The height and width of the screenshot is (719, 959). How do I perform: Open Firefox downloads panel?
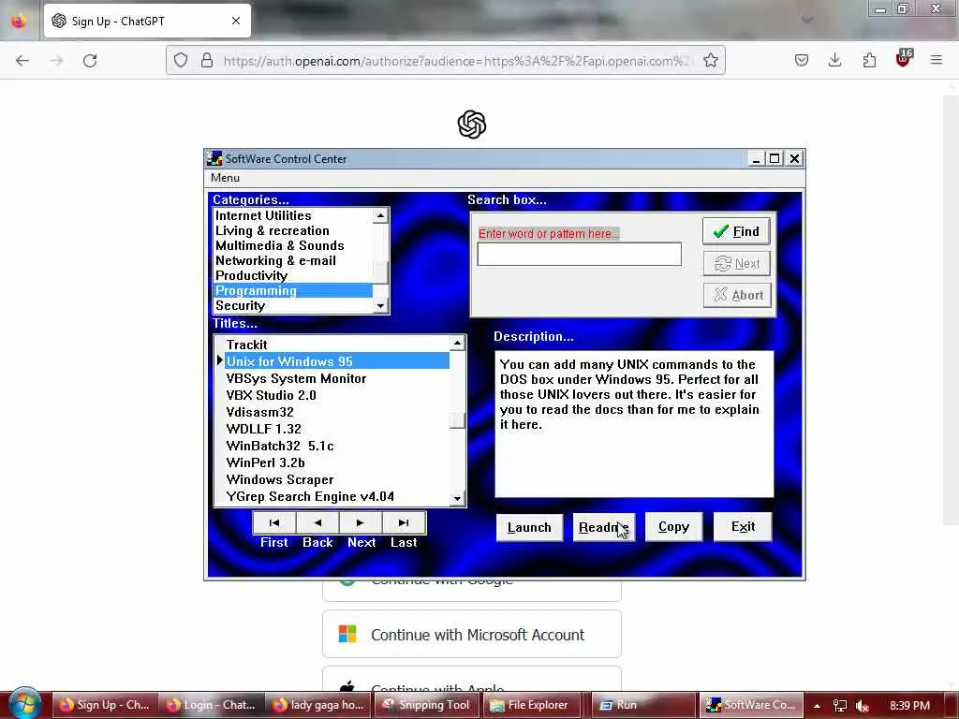(834, 61)
